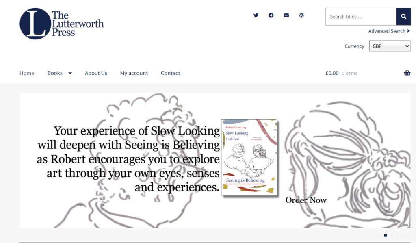Image resolution: width=416 pixels, height=243 pixels.
Task: Select the first slideshow indicator dot
Action: (x=374, y=235)
